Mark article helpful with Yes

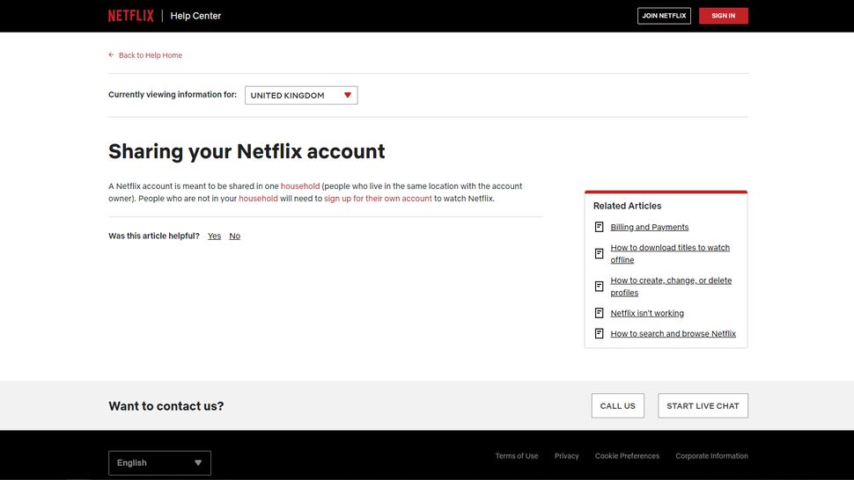214,236
